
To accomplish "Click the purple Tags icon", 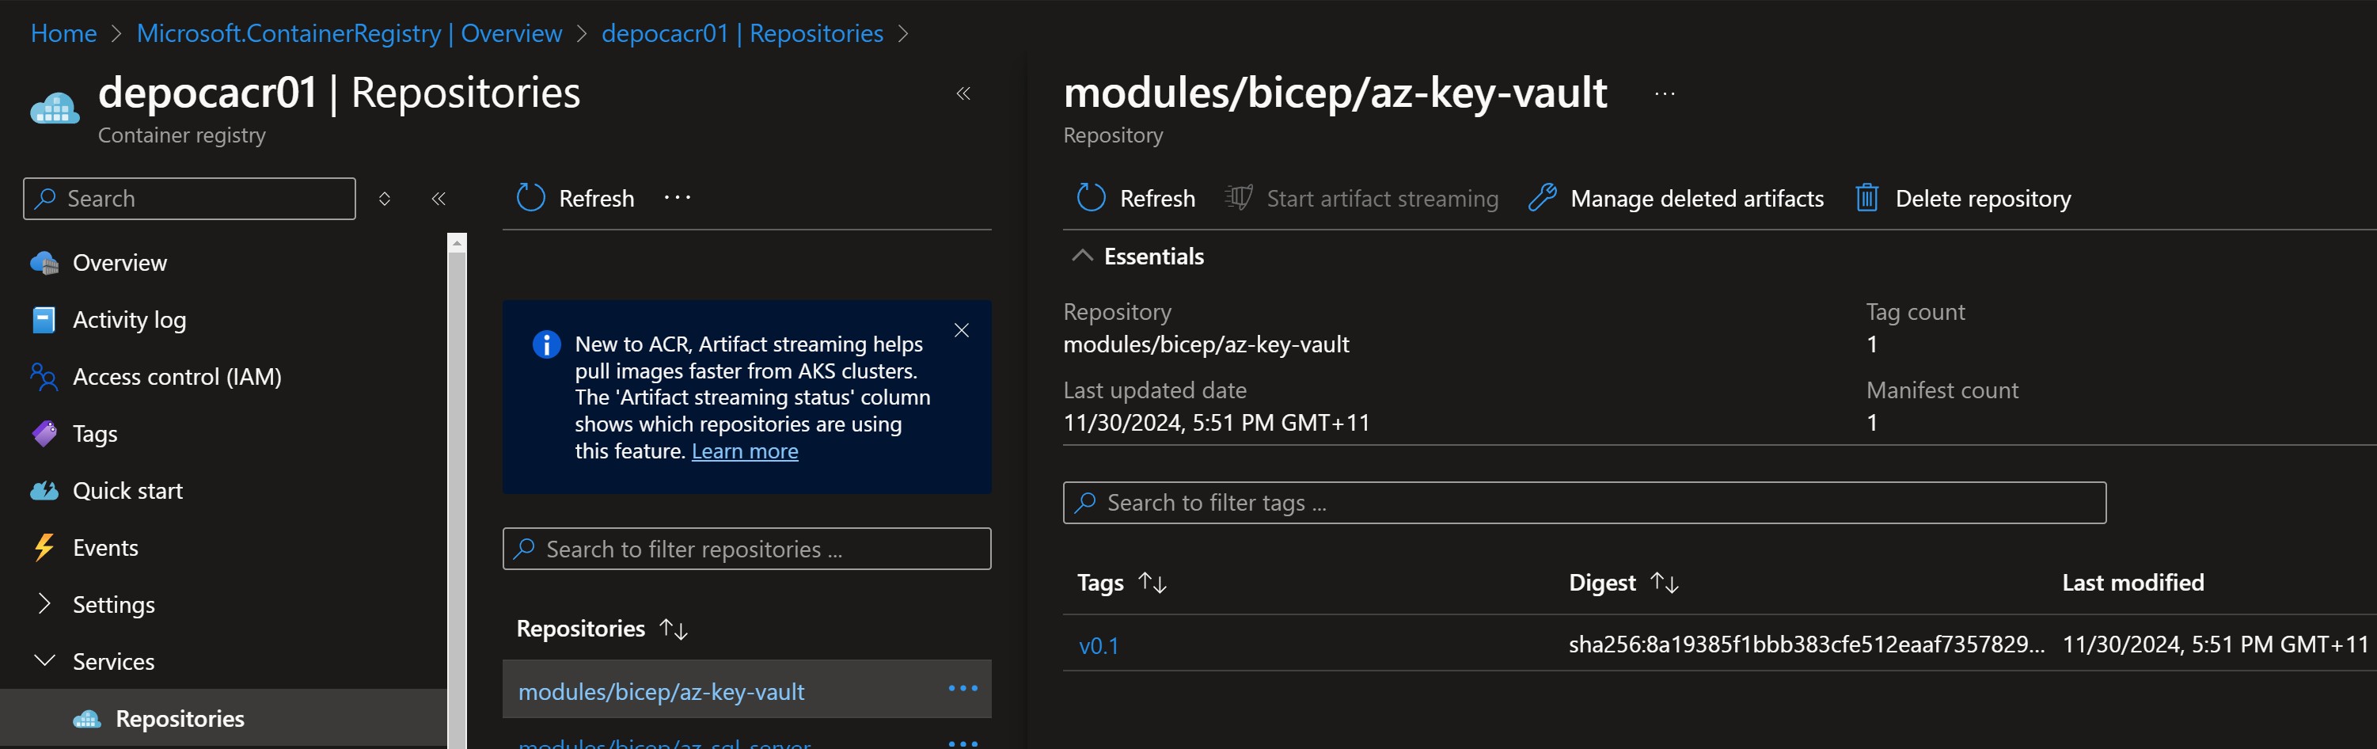I will click(44, 434).
